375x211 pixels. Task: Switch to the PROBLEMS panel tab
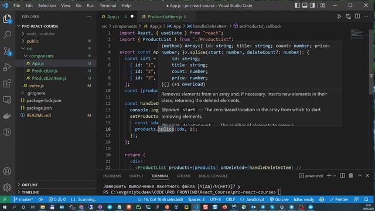click(112, 176)
